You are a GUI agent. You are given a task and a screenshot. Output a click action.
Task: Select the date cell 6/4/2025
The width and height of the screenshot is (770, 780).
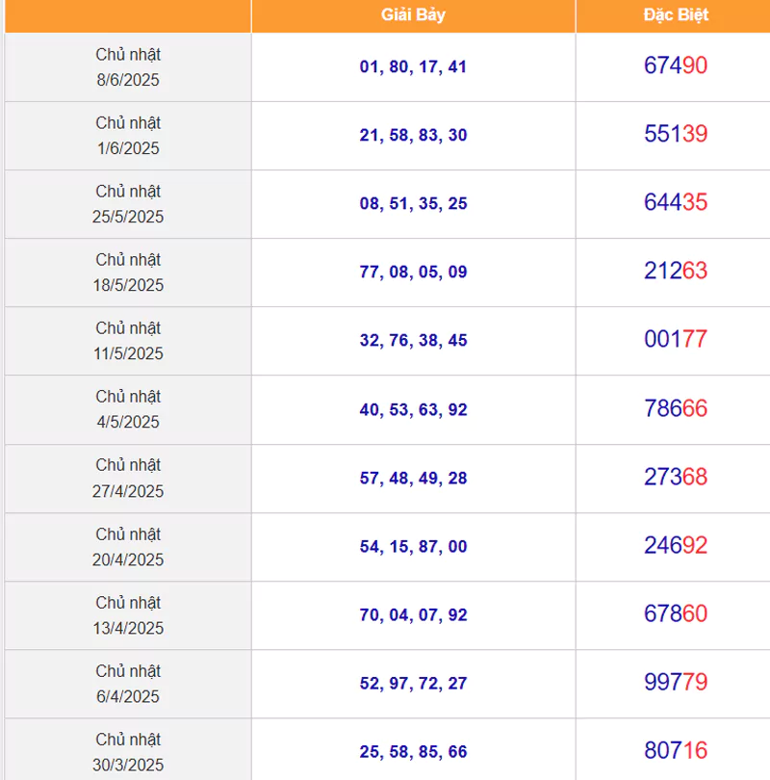pyautogui.click(x=128, y=684)
